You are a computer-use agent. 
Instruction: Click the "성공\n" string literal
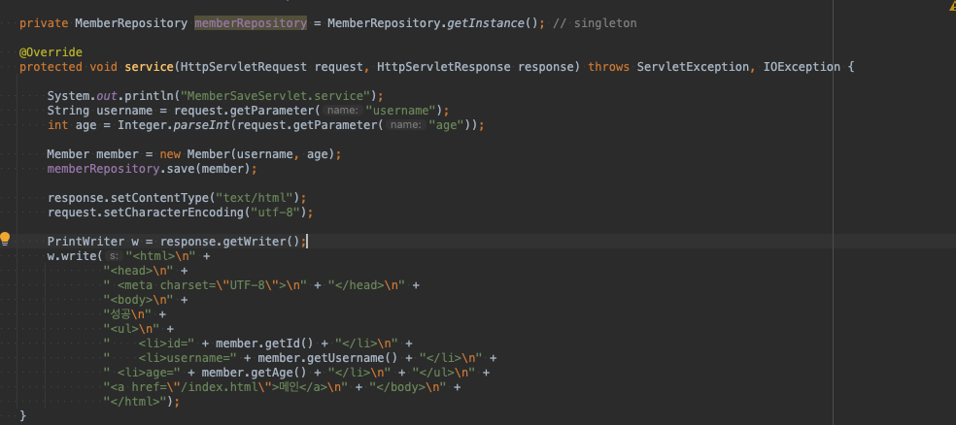click(128, 314)
